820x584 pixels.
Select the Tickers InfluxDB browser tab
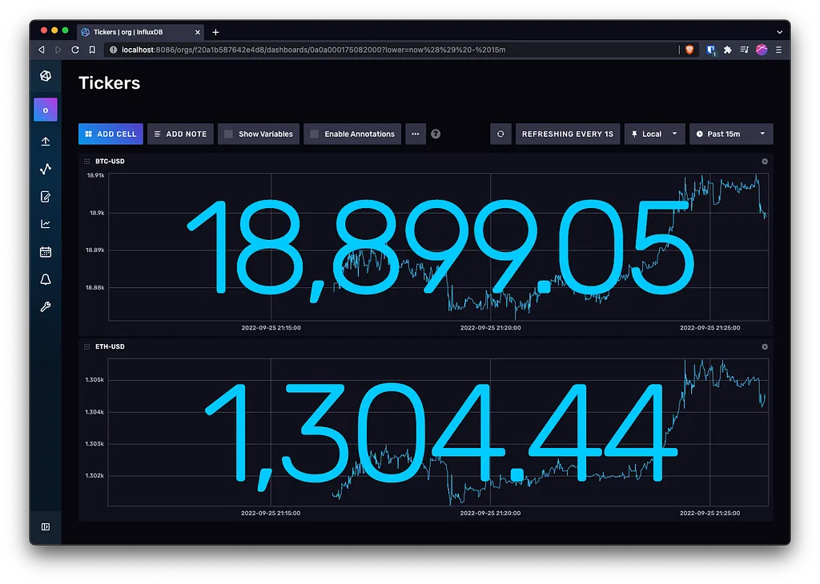click(x=140, y=32)
